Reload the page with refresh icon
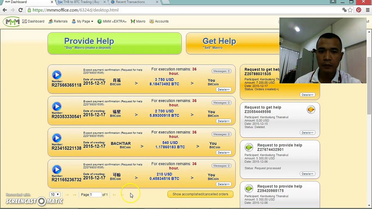 20,10
